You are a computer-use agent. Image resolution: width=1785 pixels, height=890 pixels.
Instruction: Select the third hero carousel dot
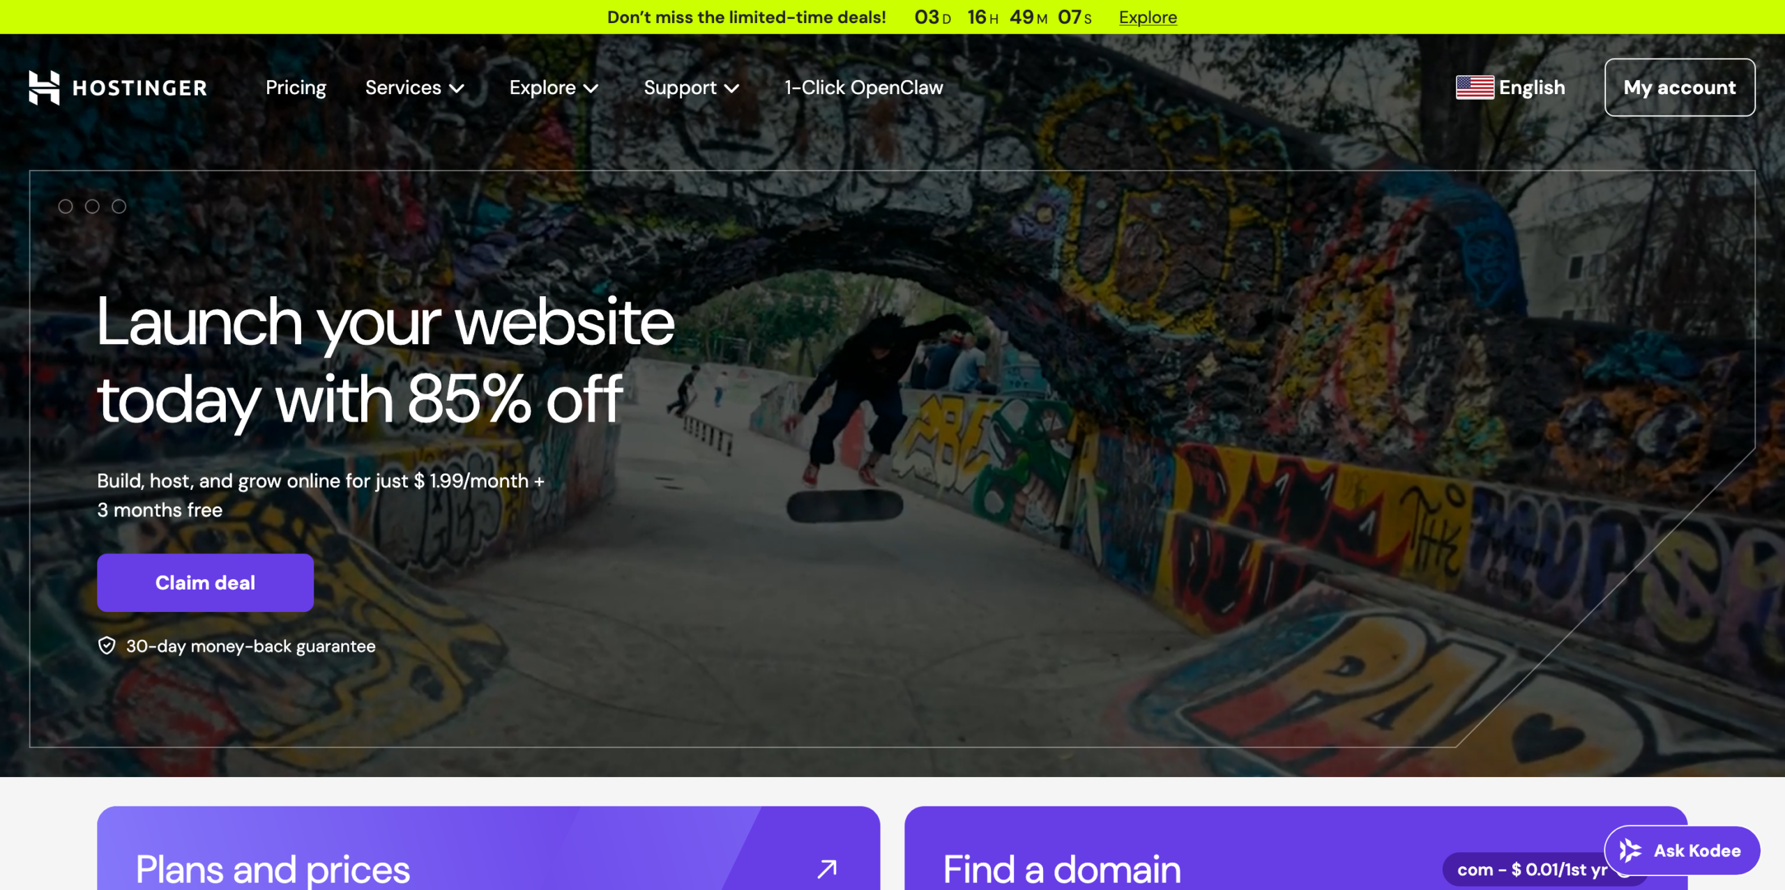(x=119, y=206)
